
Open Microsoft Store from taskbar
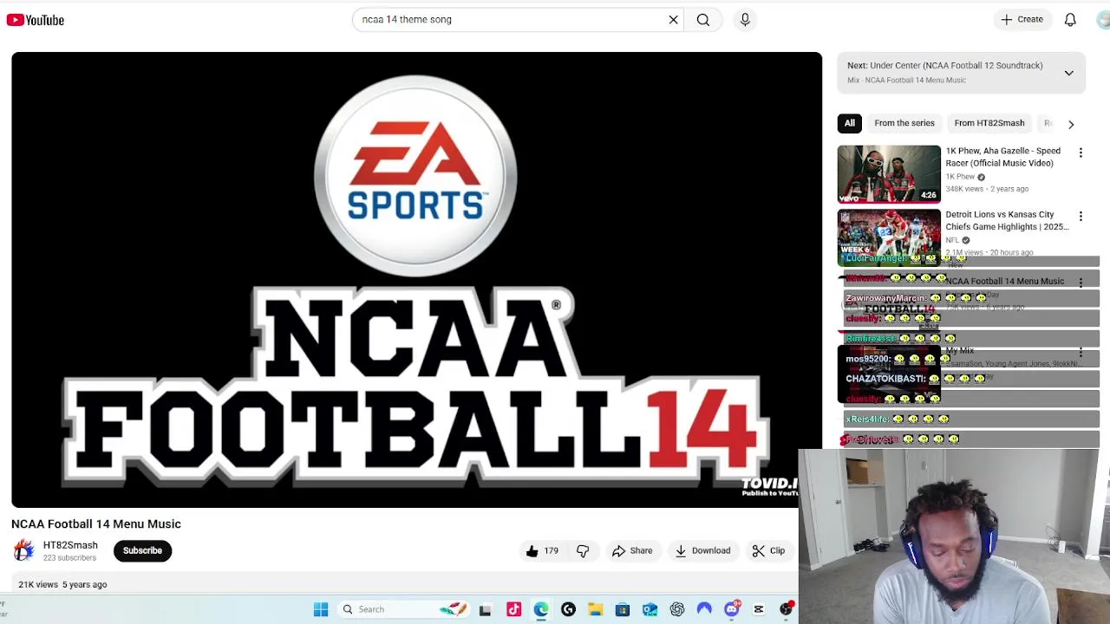tap(623, 609)
